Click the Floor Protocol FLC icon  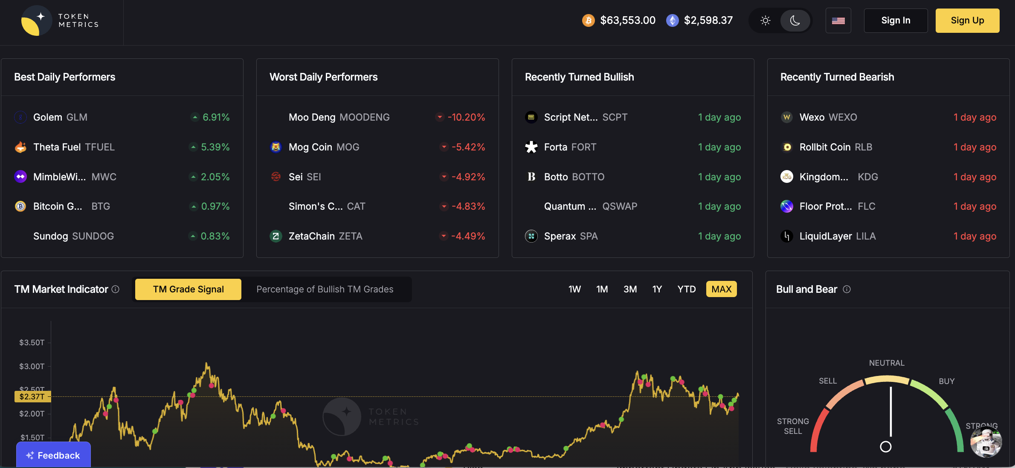tap(787, 206)
